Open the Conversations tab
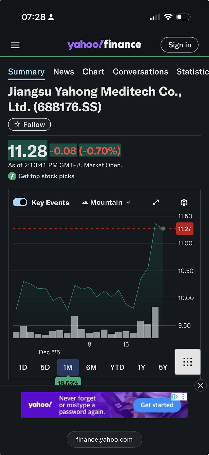209x455 pixels. (x=140, y=72)
